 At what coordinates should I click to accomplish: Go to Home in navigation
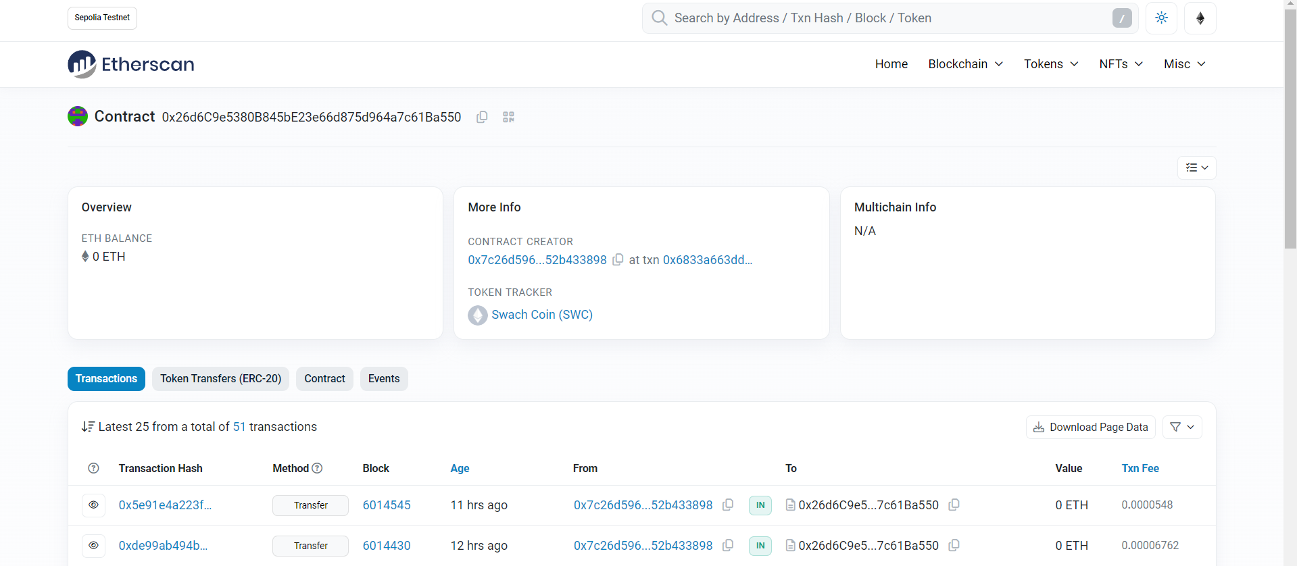[891, 64]
